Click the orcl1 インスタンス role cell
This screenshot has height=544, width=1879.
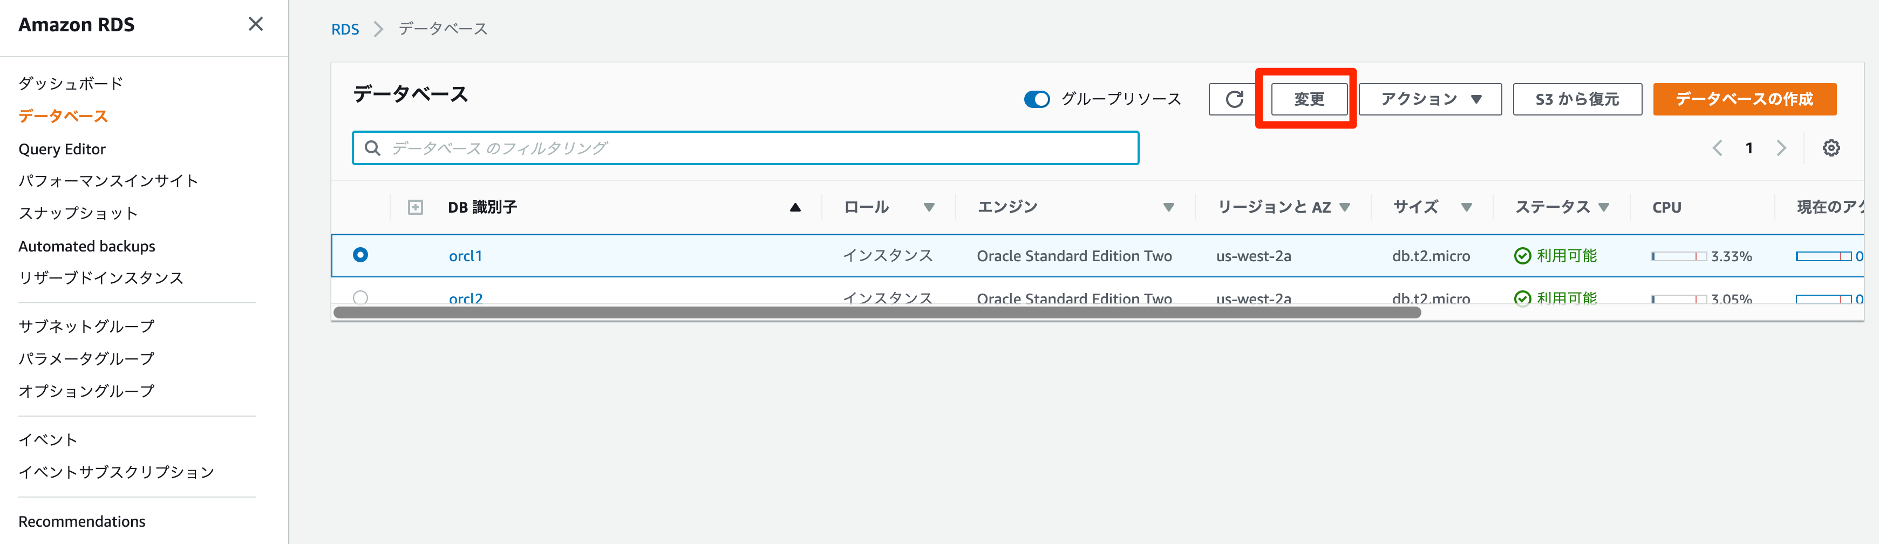coord(888,256)
